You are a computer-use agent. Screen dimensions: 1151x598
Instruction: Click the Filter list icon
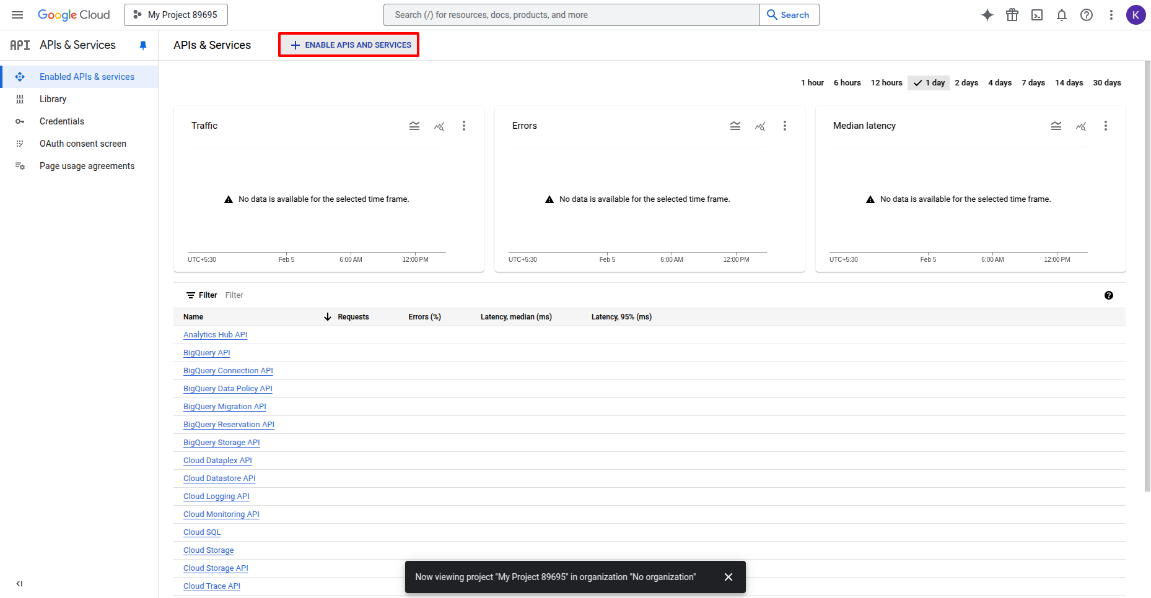tap(191, 295)
